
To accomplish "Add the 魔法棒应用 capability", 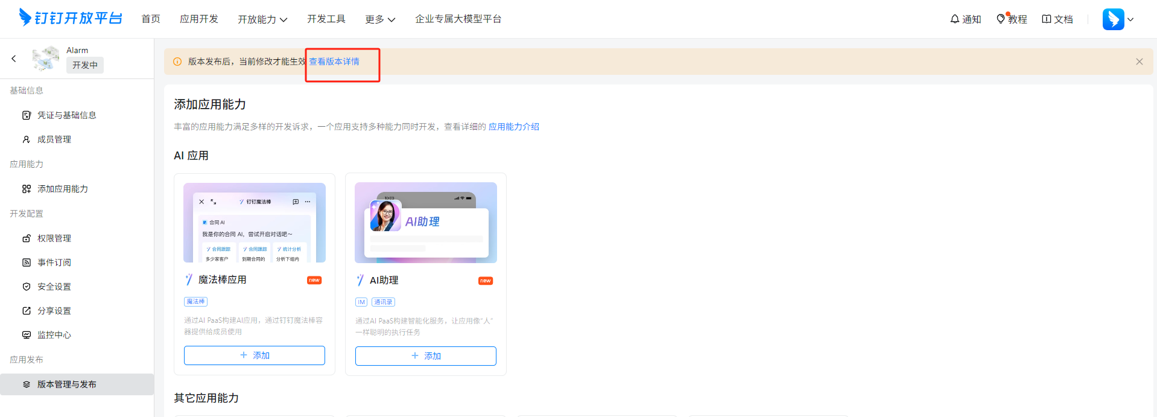I will point(254,355).
